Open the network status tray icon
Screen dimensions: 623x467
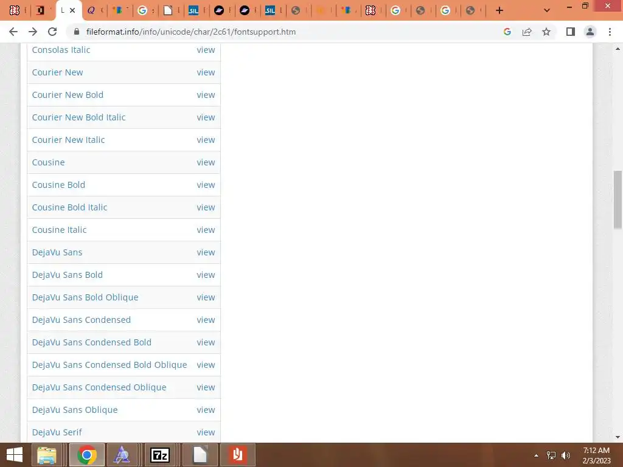point(551,455)
